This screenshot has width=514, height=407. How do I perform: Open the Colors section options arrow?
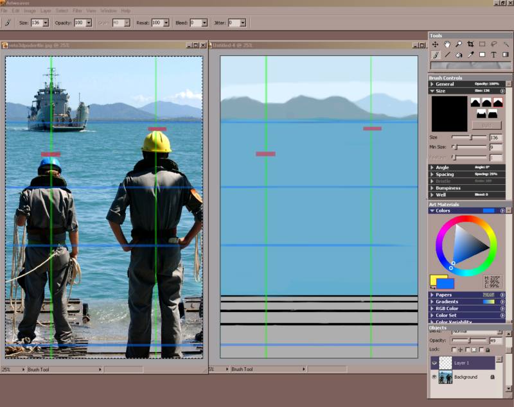click(502, 211)
